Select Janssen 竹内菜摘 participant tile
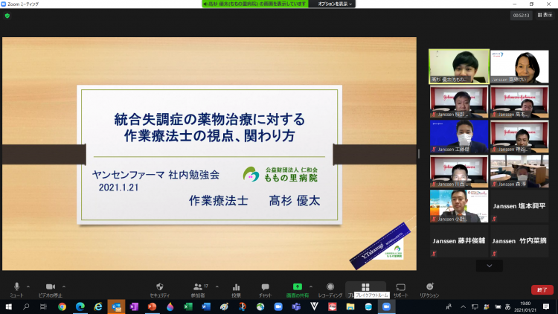Screen dimensions: 558x314 [519, 241]
